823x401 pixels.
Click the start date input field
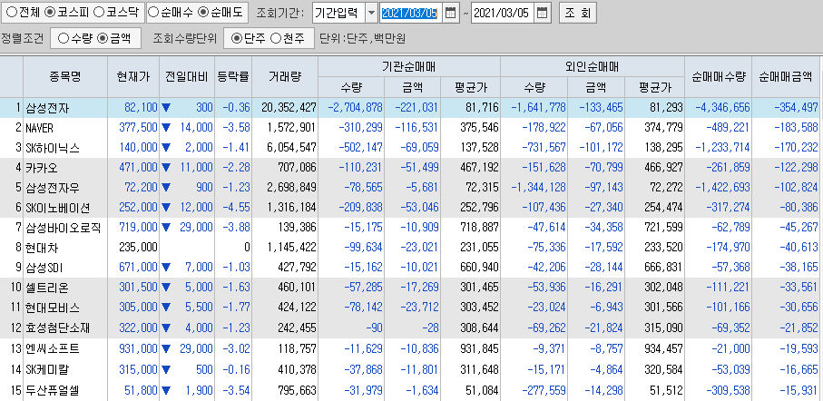[x=410, y=13]
